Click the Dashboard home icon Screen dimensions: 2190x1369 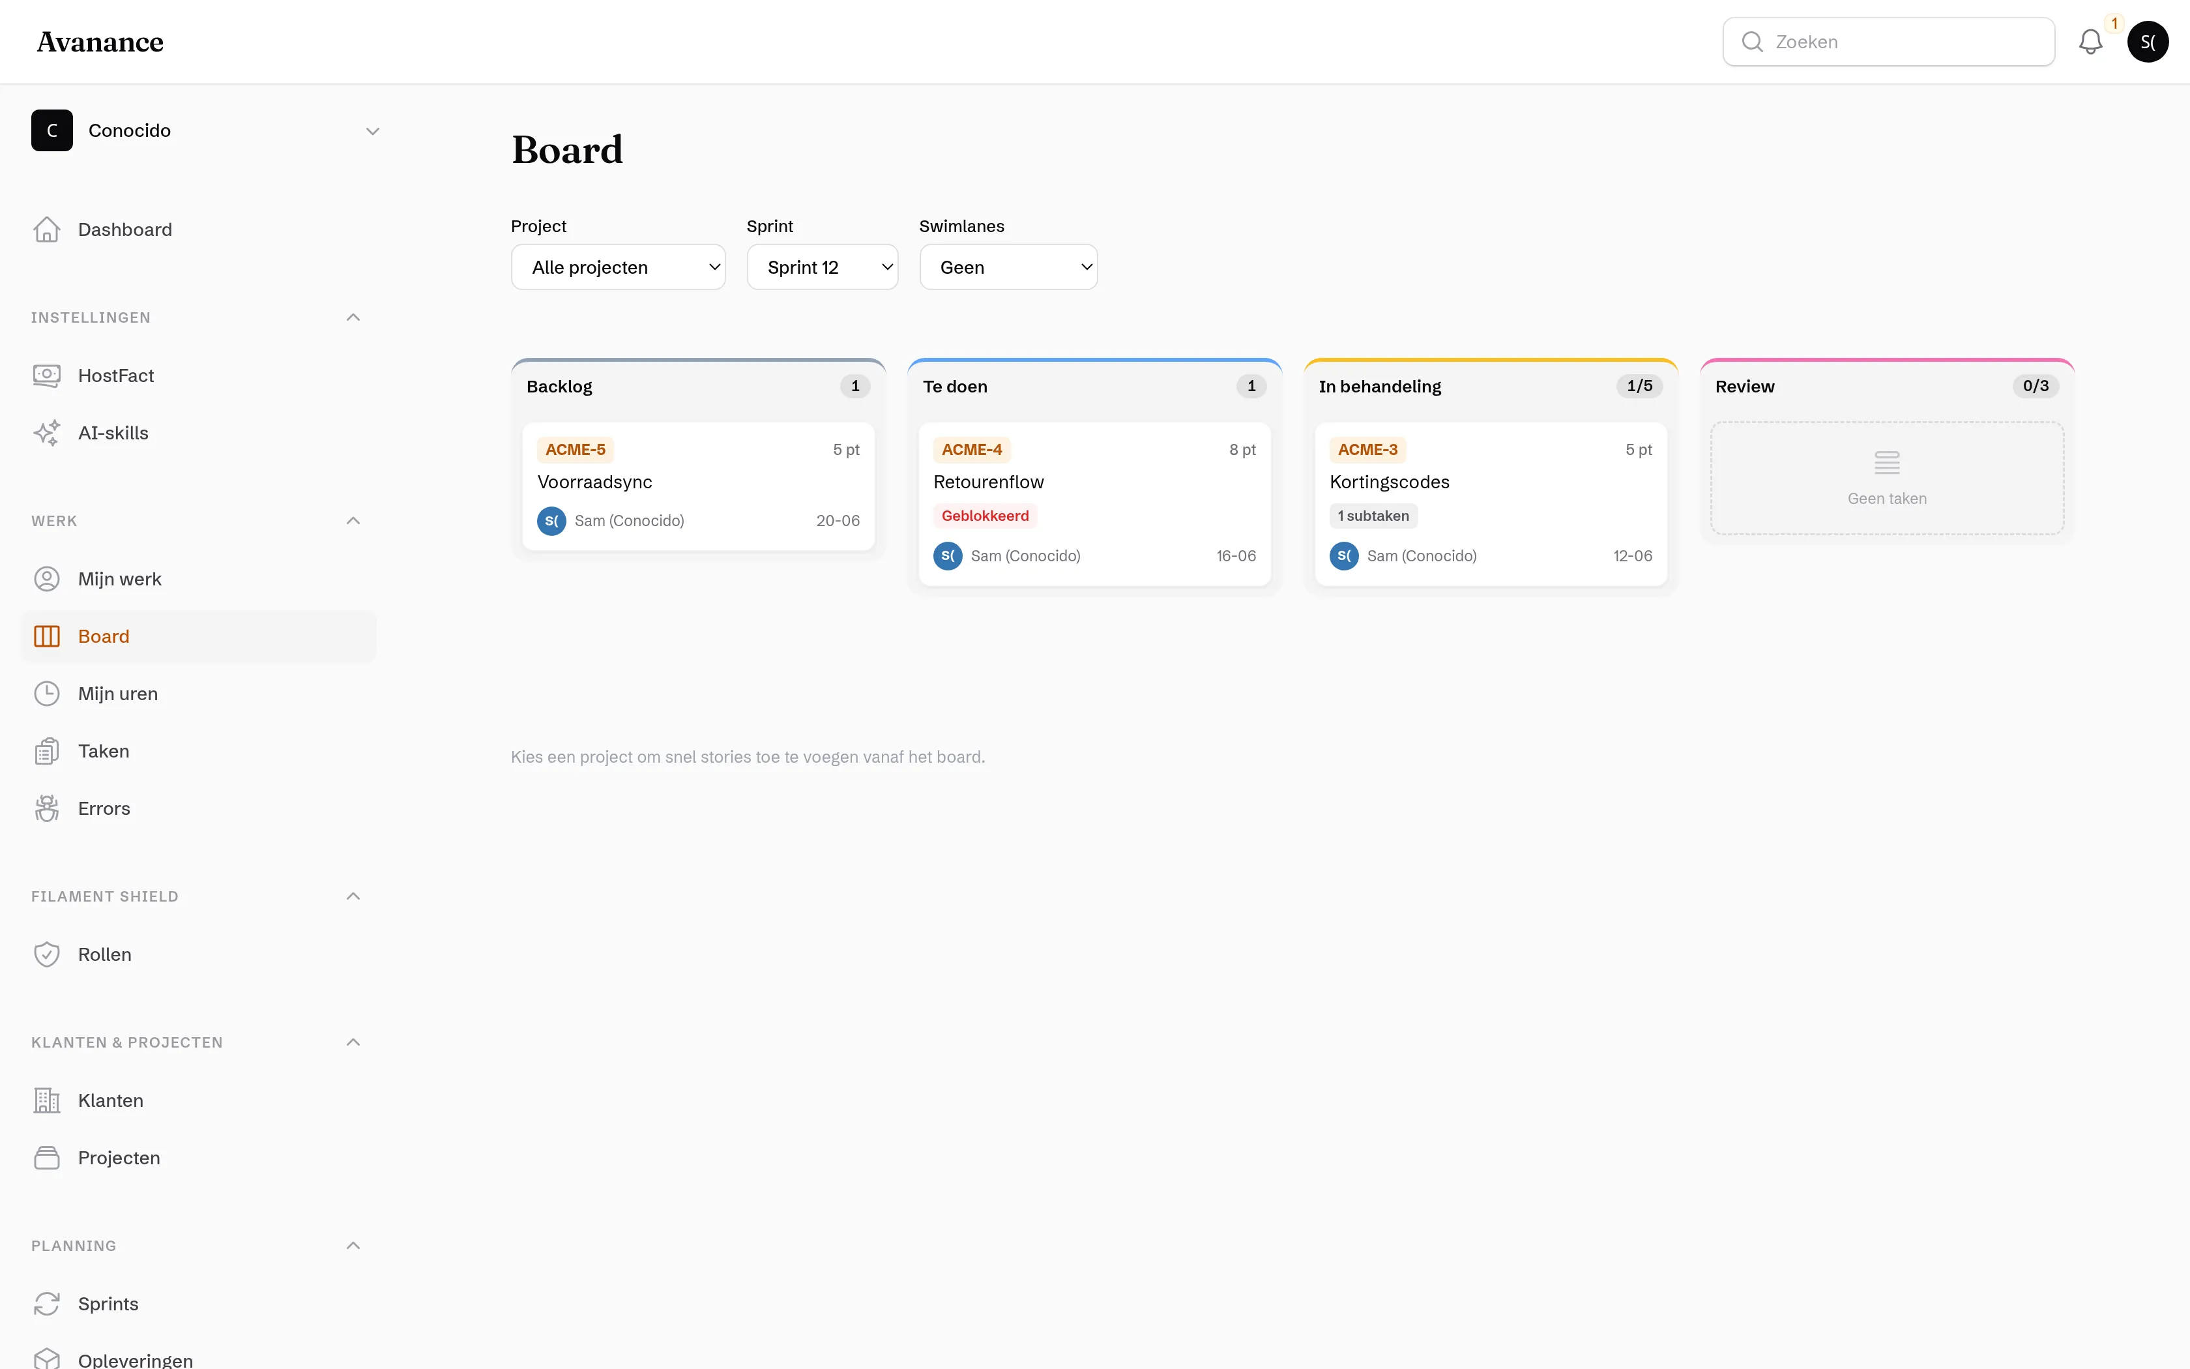47,229
